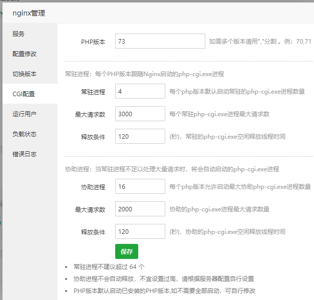Click the 协助进程 section description line
This screenshot has height=300, width=314.
point(172,169)
